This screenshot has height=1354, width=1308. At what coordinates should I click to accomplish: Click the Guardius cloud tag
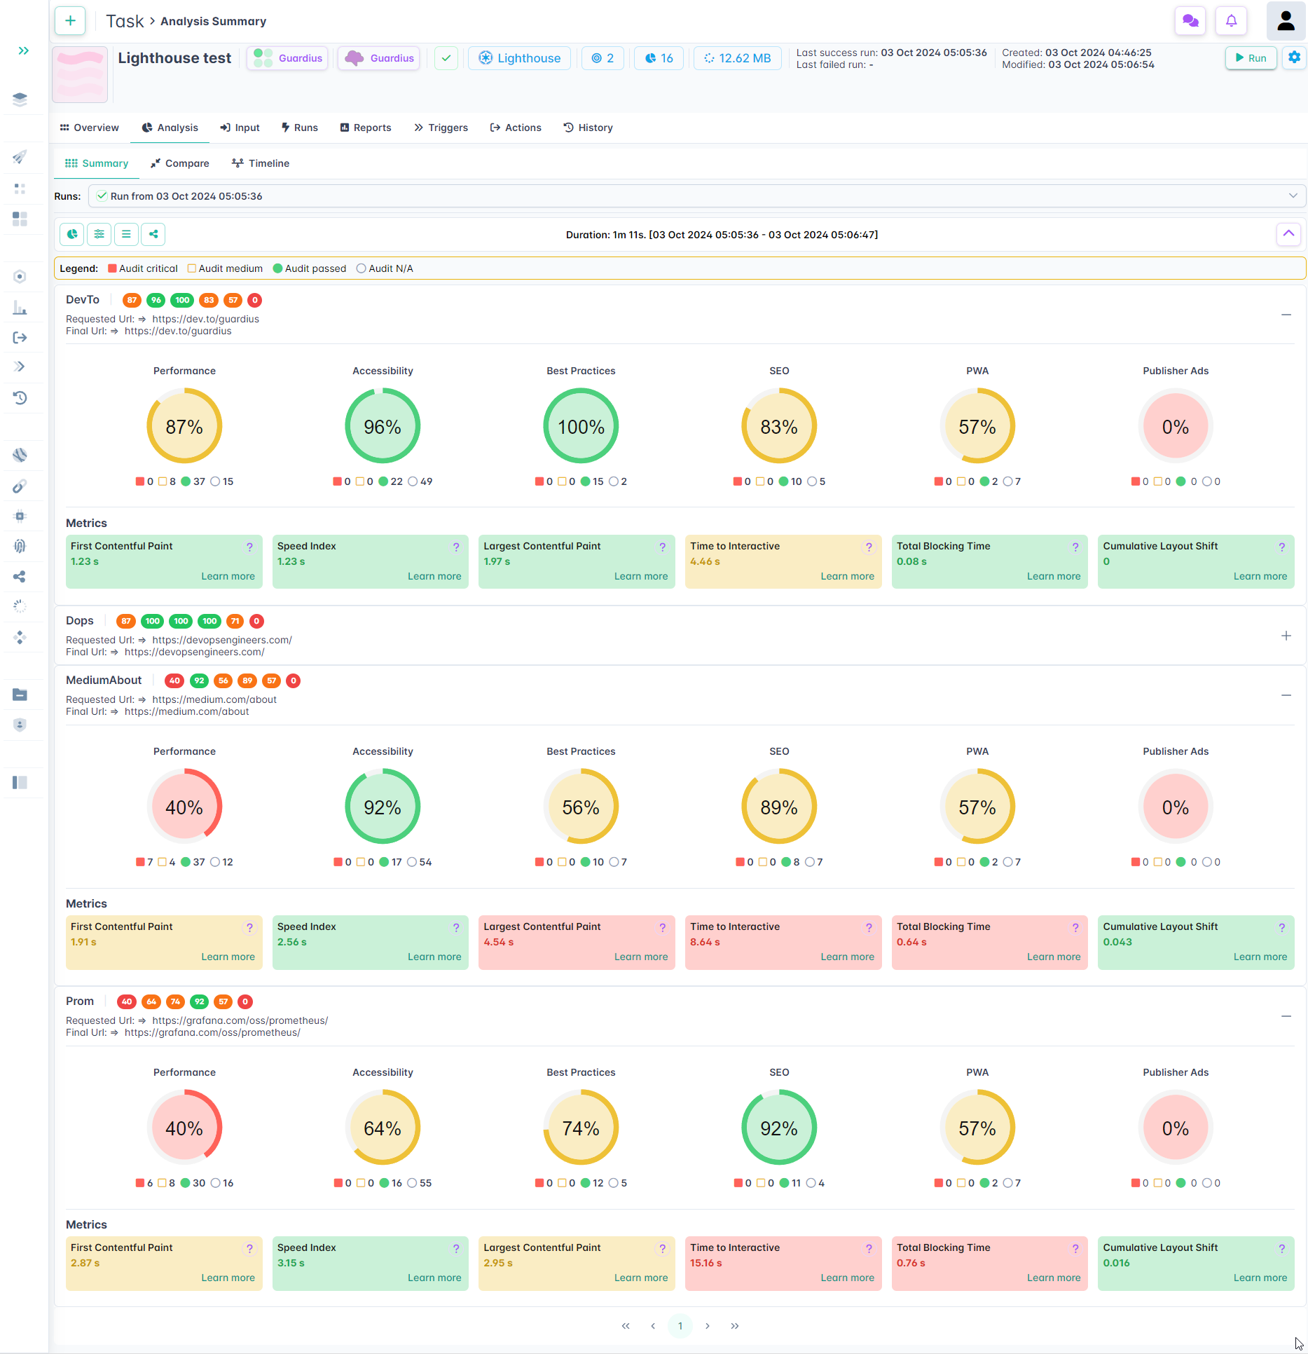tap(379, 58)
